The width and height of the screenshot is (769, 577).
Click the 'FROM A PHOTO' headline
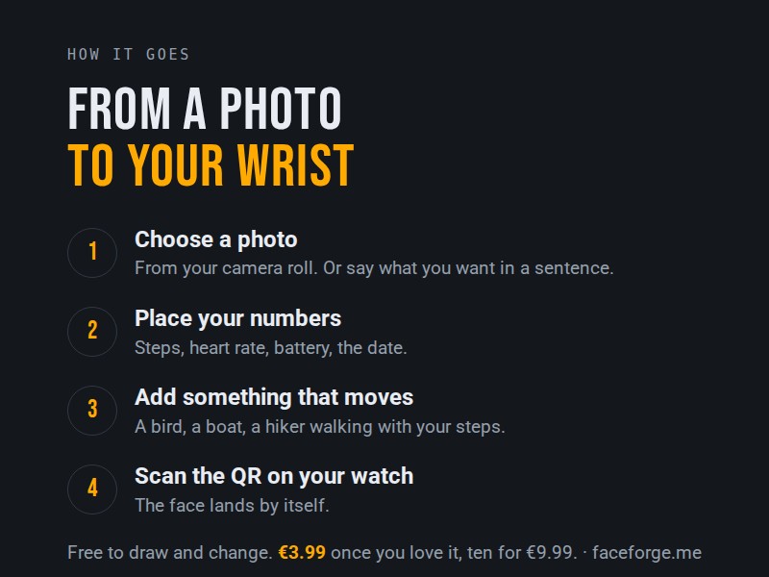coord(205,108)
